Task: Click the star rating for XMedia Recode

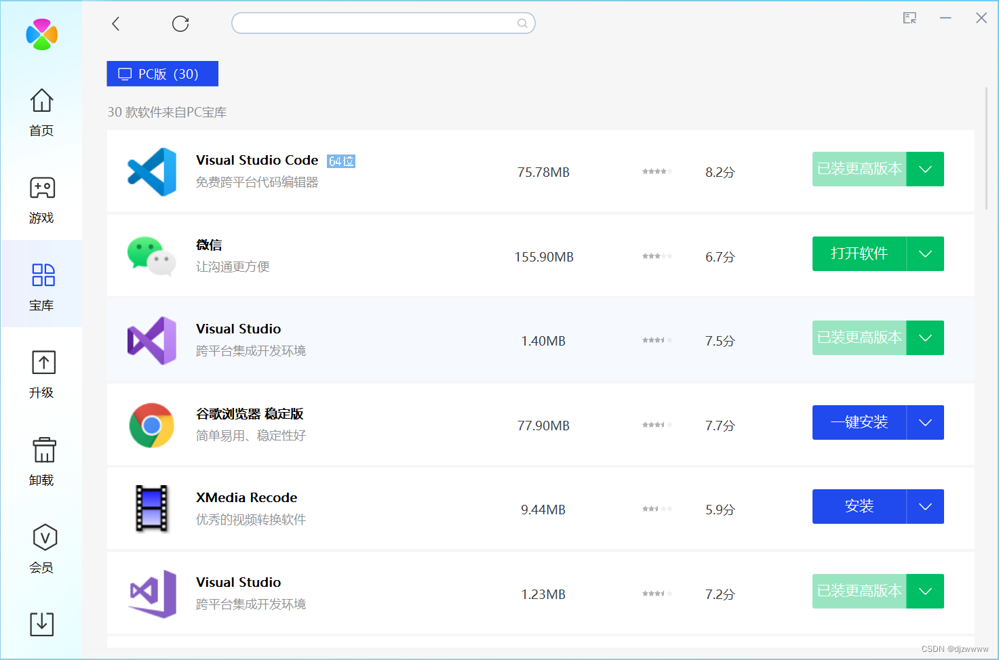Action: click(x=657, y=509)
